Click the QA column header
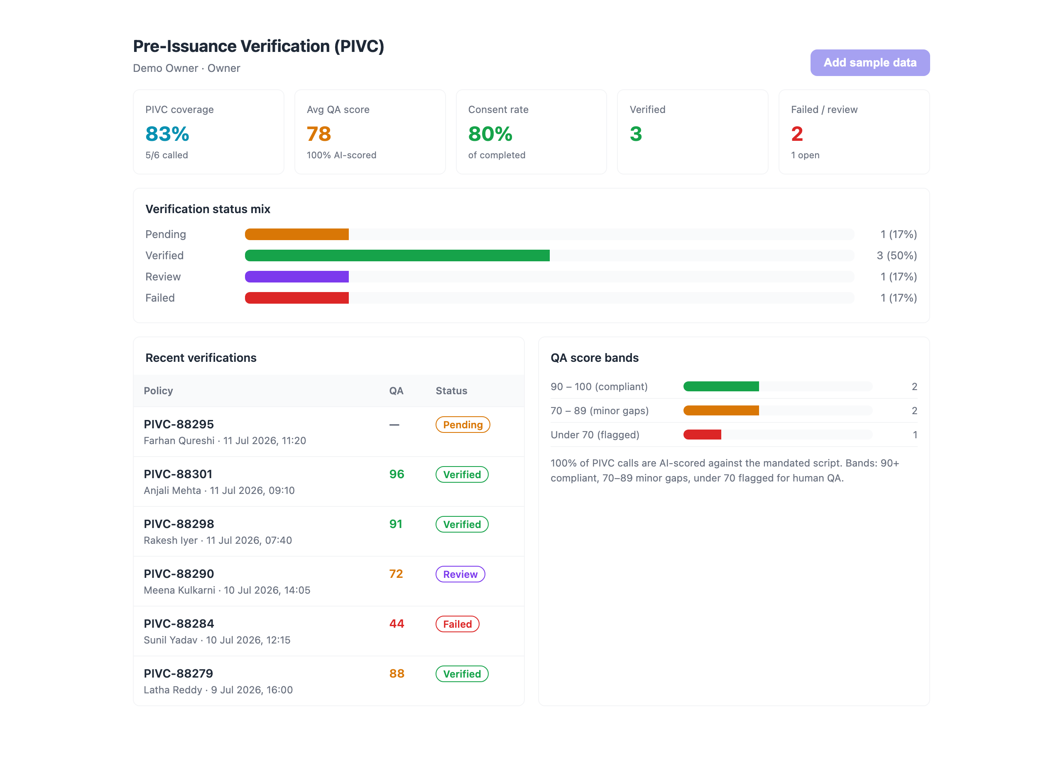Image resolution: width=1063 pixels, height=781 pixels. click(396, 390)
